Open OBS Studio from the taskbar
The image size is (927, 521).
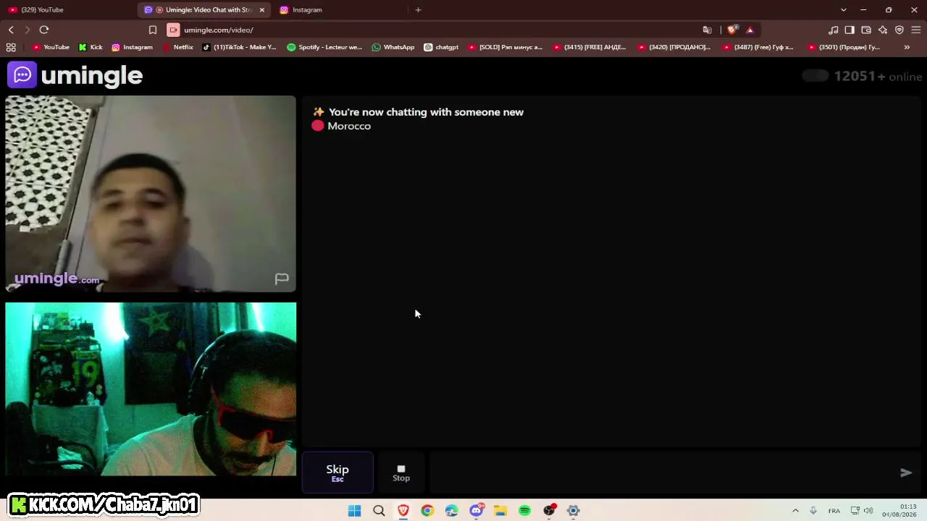(549, 511)
